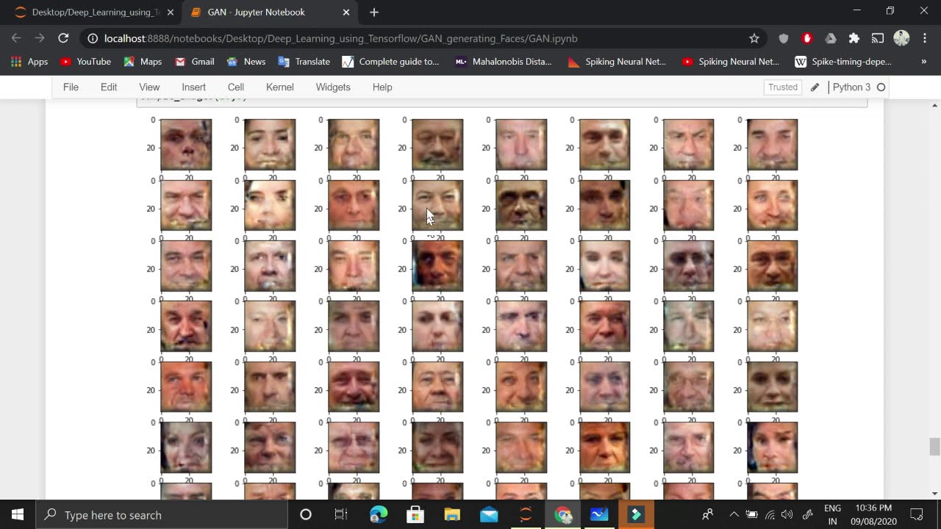Select the GAN - Jupyter Notebook tab
The image size is (941, 529).
coord(269,12)
